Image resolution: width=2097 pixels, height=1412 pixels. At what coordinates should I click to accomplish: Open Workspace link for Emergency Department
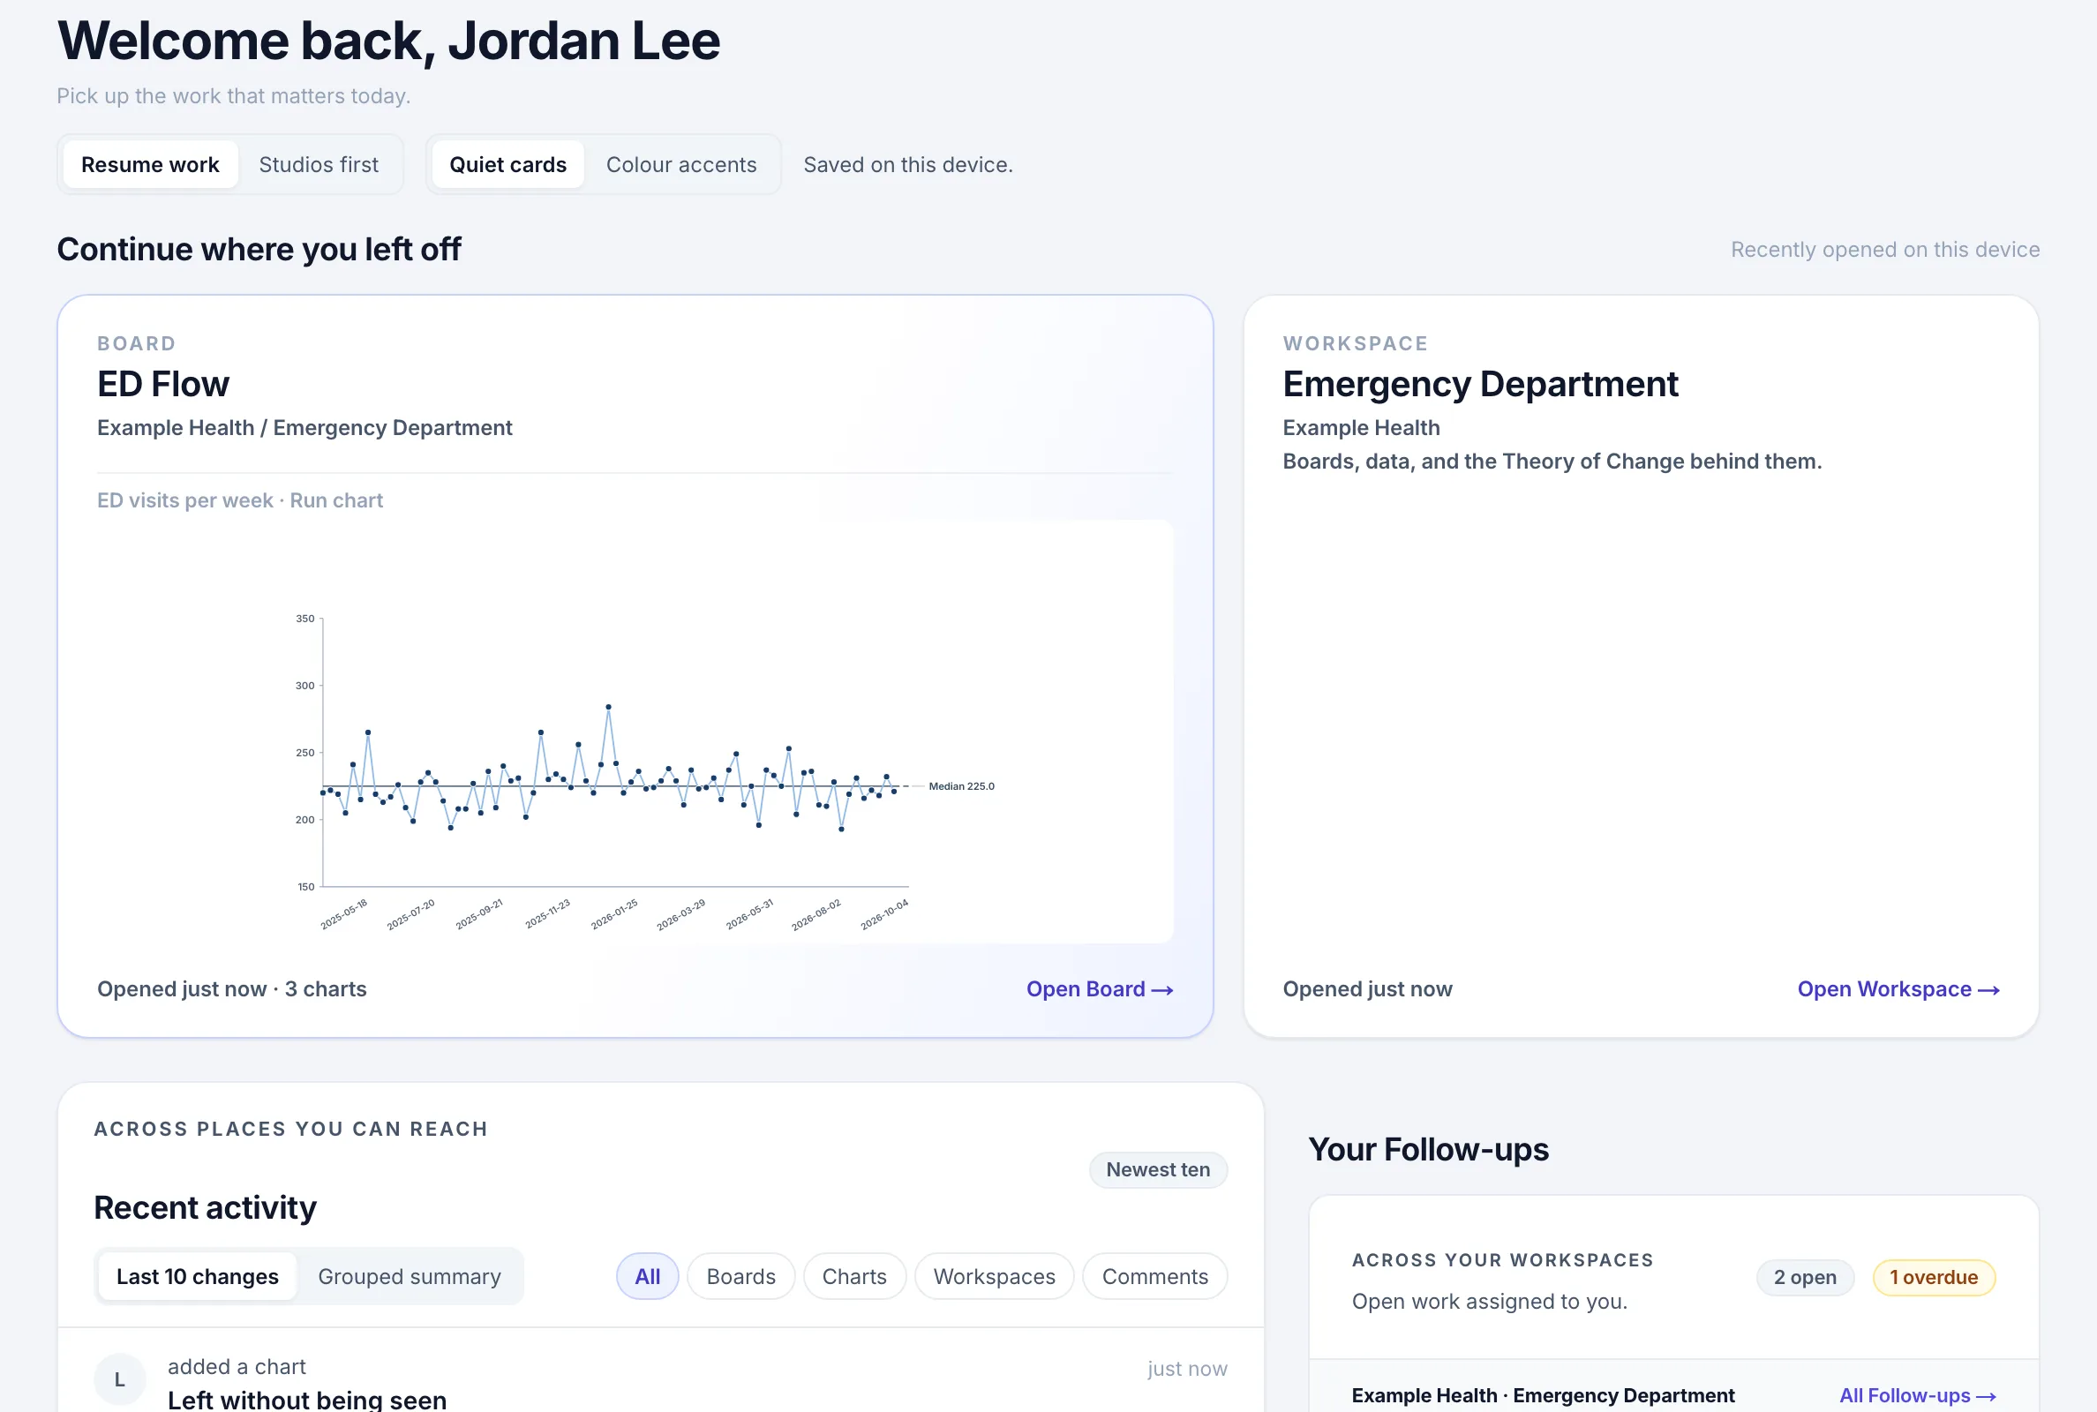tap(1898, 988)
